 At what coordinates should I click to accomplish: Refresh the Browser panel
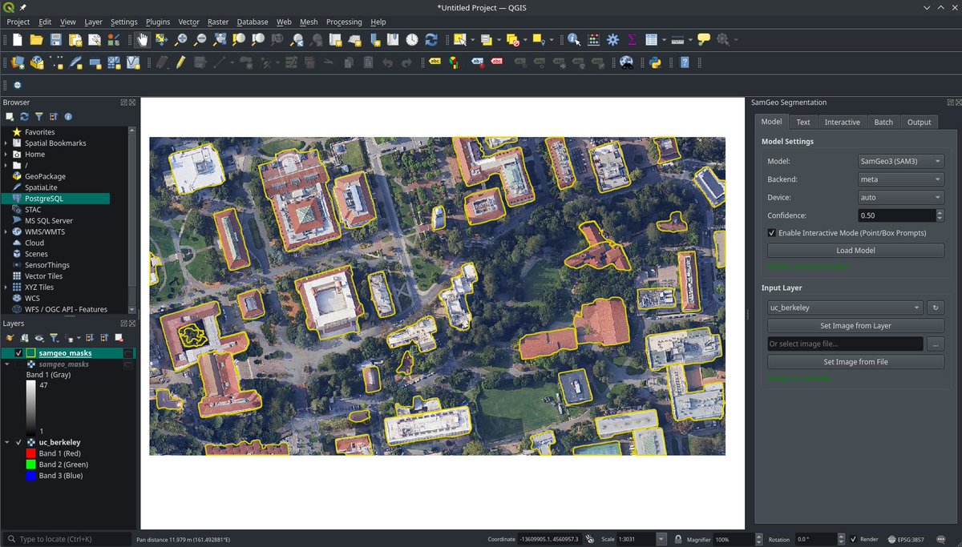[24, 117]
